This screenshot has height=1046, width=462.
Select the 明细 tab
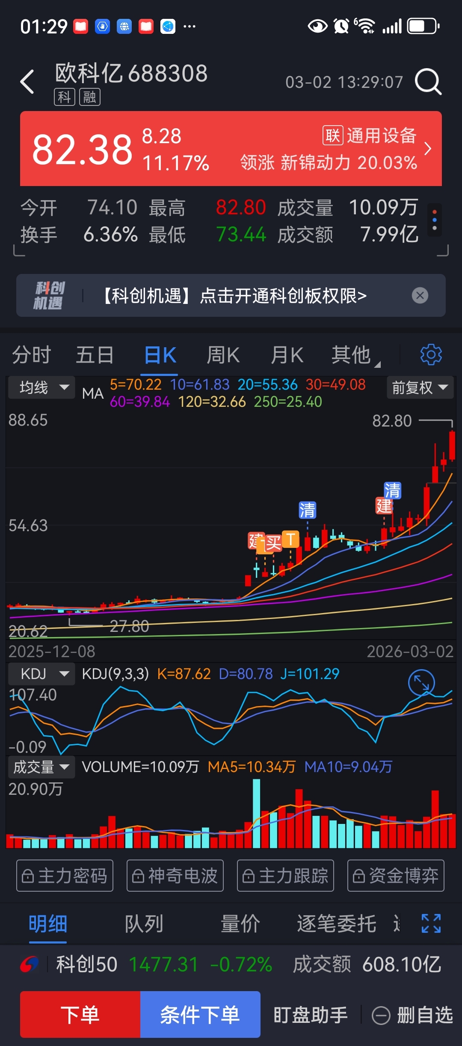[48, 924]
